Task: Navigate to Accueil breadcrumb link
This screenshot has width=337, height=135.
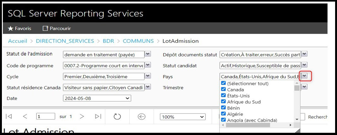Action: [18, 41]
